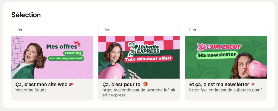Click the 'Ma newsletter' green label

(x=217, y=55)
